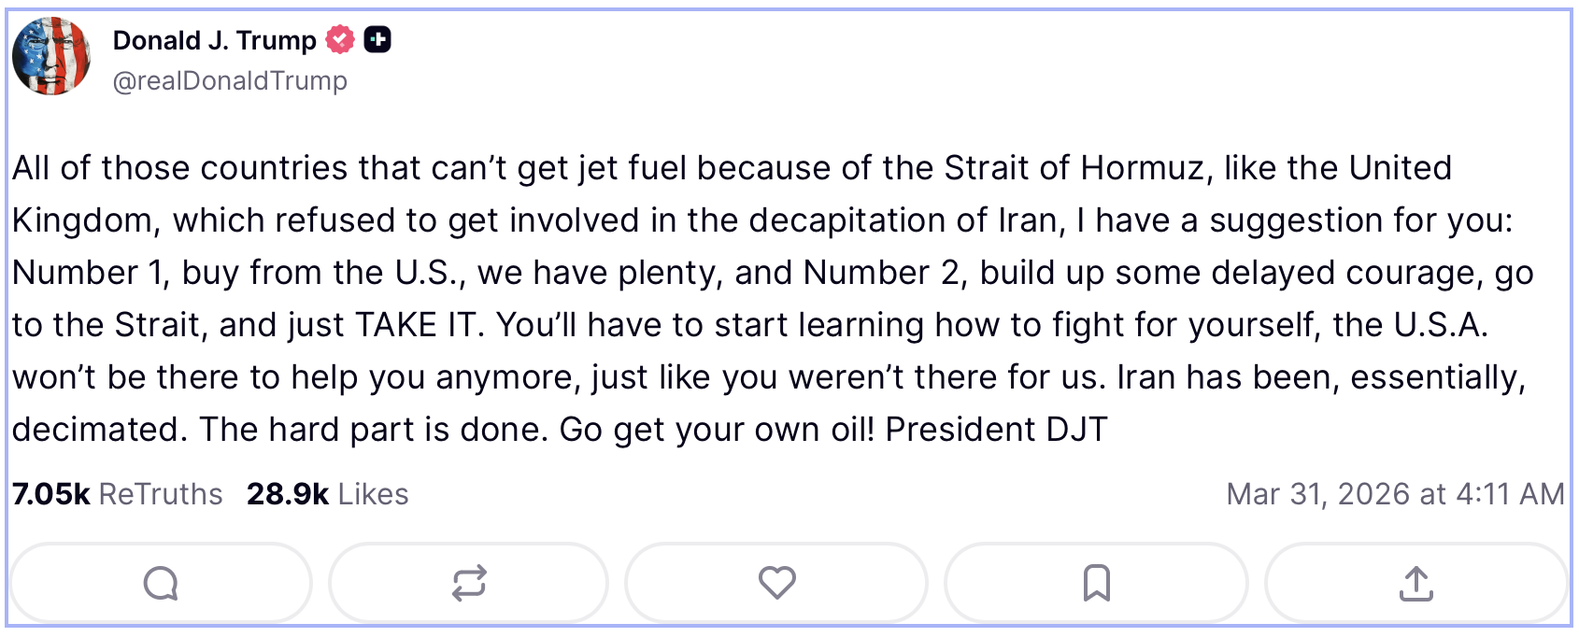Open the share menu with upload arrow icon
Screen dimensions: 1579x637
(1415, 583)
